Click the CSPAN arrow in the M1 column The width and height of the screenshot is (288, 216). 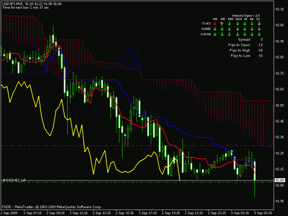pyautogui.click(x=215, y=35)
